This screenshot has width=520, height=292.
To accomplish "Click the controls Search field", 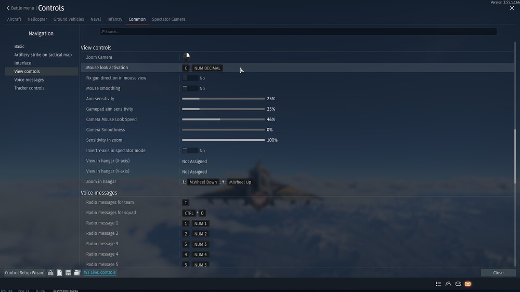I will [298, 32].
